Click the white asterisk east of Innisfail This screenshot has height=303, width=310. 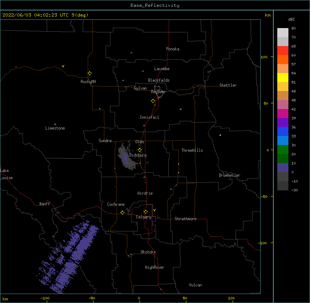click(x=181, y=109)
